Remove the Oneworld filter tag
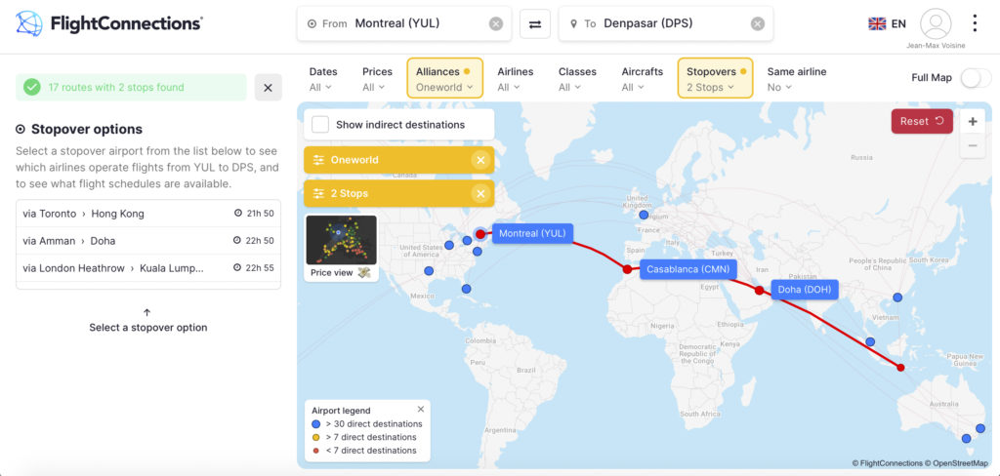Image resolution: width=1000 pixels, height=476 pixels. pos(479,160)
